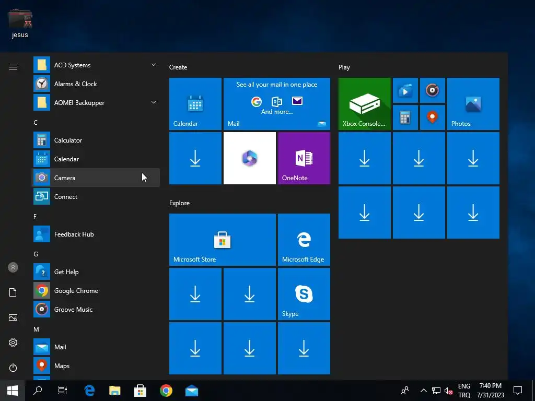The height and width of the screenshot is (401, 535).
Task: Launch Camera from the app list
Action: click(96, 178)
